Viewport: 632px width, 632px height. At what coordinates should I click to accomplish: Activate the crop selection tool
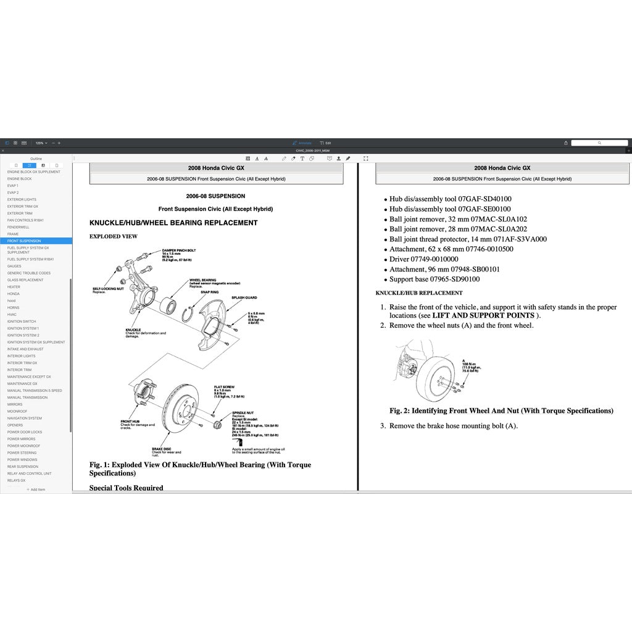point(366,159)
